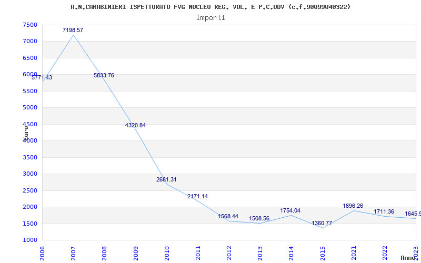Viewport: 421px width, 263px height.
Task: Click the y-axis value 3000
Action: click(30, 174)
